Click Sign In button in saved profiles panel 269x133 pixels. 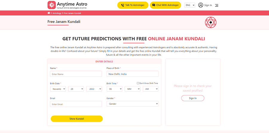[193, 98]
